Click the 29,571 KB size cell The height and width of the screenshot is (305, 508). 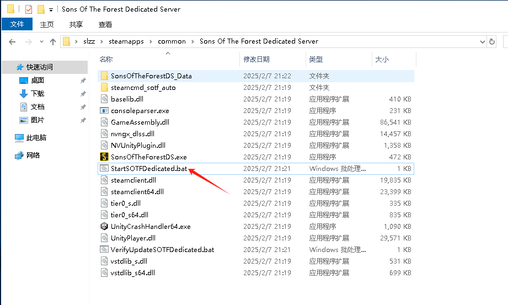pos(395,238)
